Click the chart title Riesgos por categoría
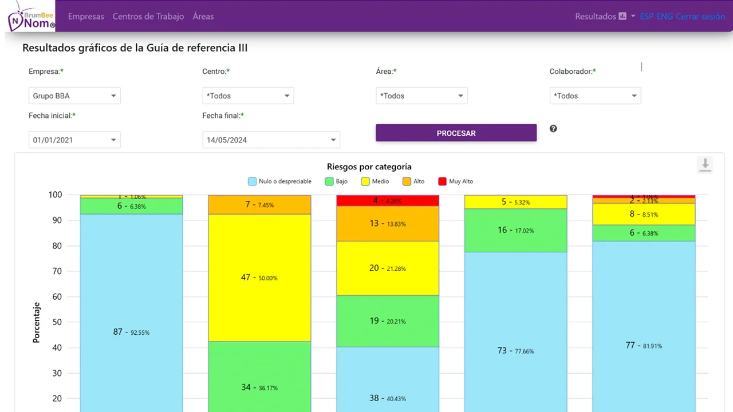This screenshot has height=412, width=733. point(369,167)
